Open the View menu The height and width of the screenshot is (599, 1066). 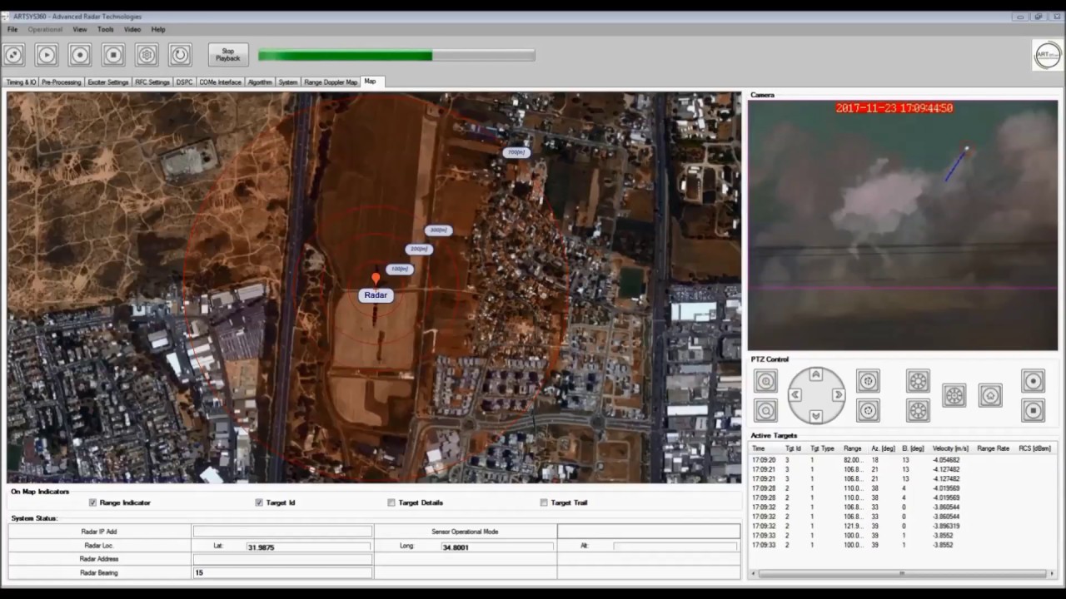coord(79,29)
